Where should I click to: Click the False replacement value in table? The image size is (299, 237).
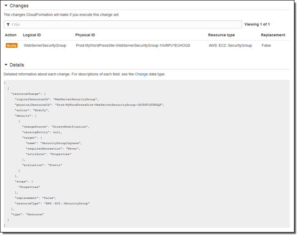[x=266, y=46]
